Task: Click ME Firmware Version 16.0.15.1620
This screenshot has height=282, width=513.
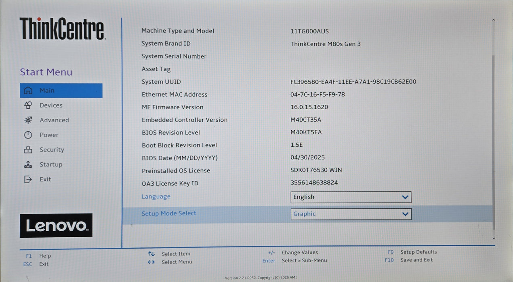Action: tap(309, 107)
